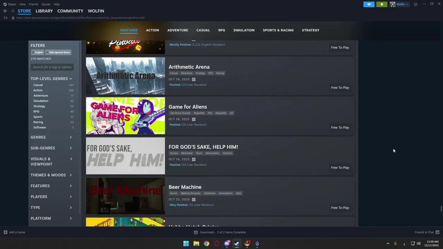Select the RPG category tab

pyautogui.click(x=221, y=30)
